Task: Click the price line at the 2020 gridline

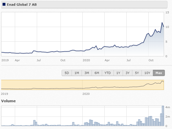Action: pos(82,51)
